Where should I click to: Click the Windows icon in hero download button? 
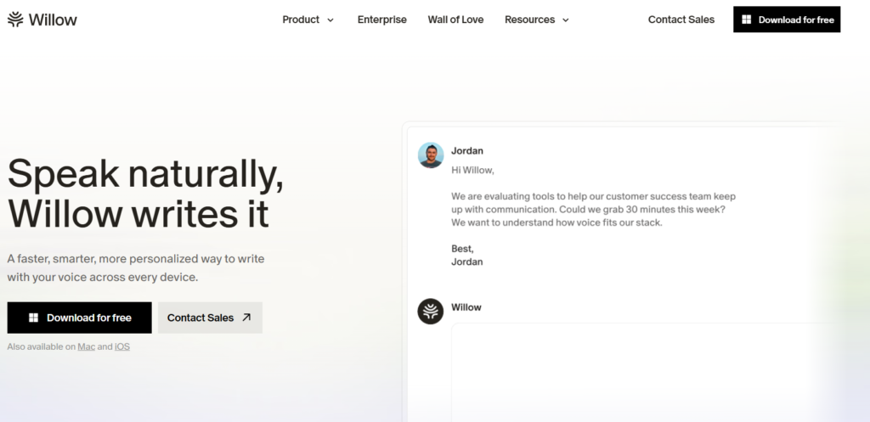pos(33,318)
